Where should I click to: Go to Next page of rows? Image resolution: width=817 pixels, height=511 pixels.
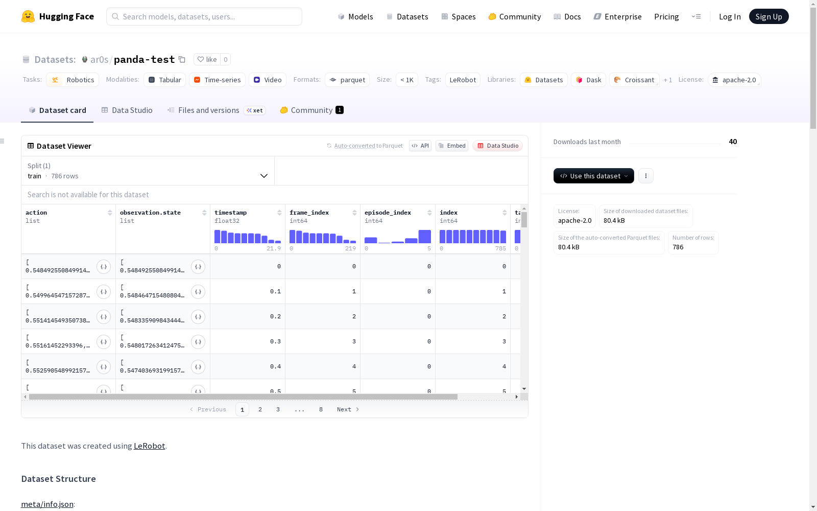(348, 409)
